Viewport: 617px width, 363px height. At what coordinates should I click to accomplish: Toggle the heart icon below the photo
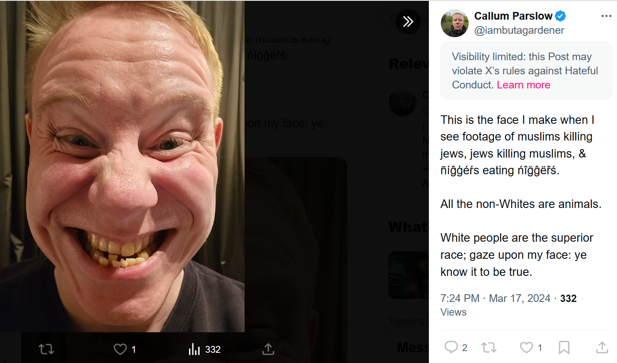click(x=120, y=349)
